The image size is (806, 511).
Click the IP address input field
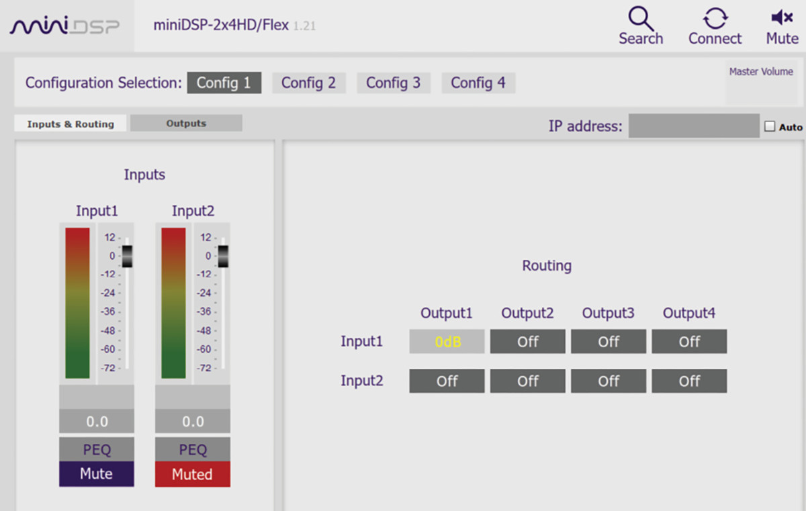[x=693, y=126]
